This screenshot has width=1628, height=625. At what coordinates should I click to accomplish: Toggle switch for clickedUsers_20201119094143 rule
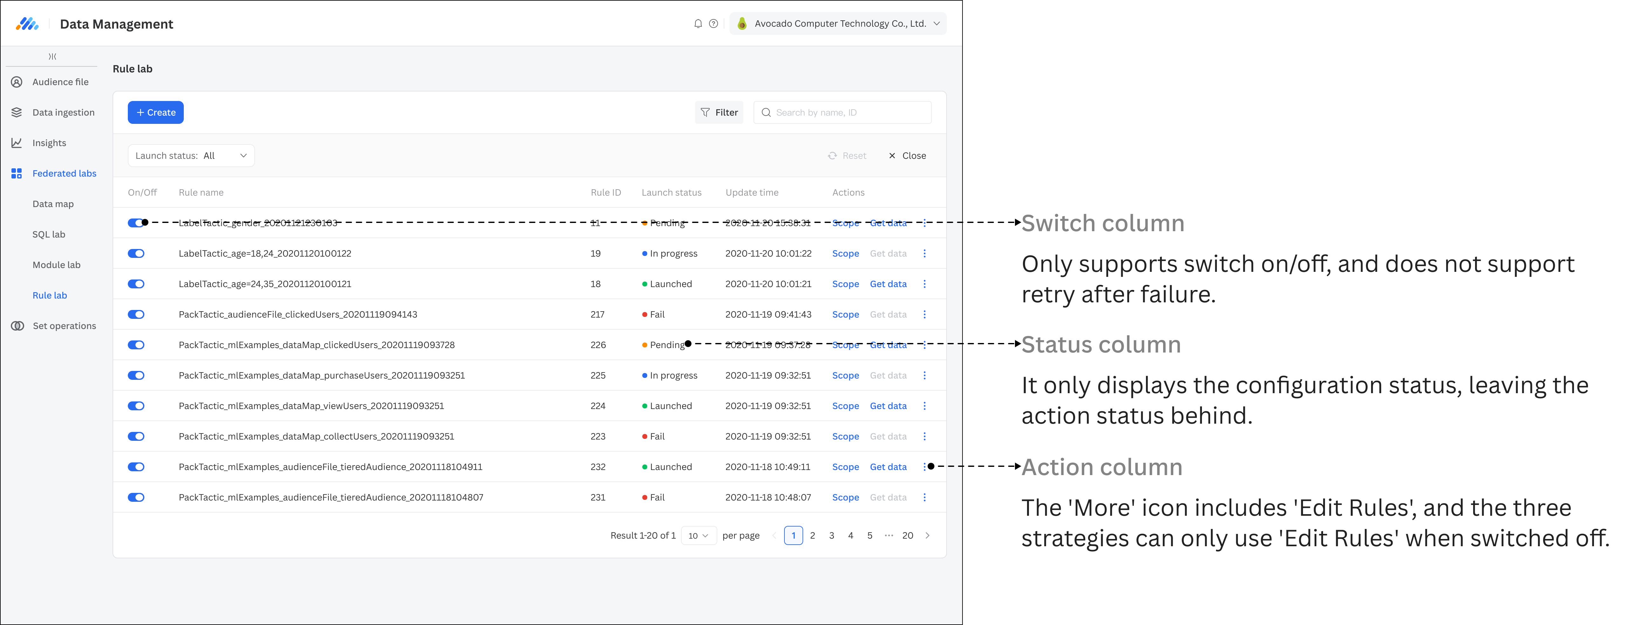(136, 314)
